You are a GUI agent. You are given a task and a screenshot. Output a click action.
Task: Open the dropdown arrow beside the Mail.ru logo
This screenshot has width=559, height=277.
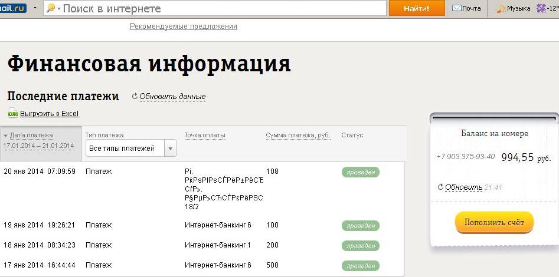click(x=35, y=8)
